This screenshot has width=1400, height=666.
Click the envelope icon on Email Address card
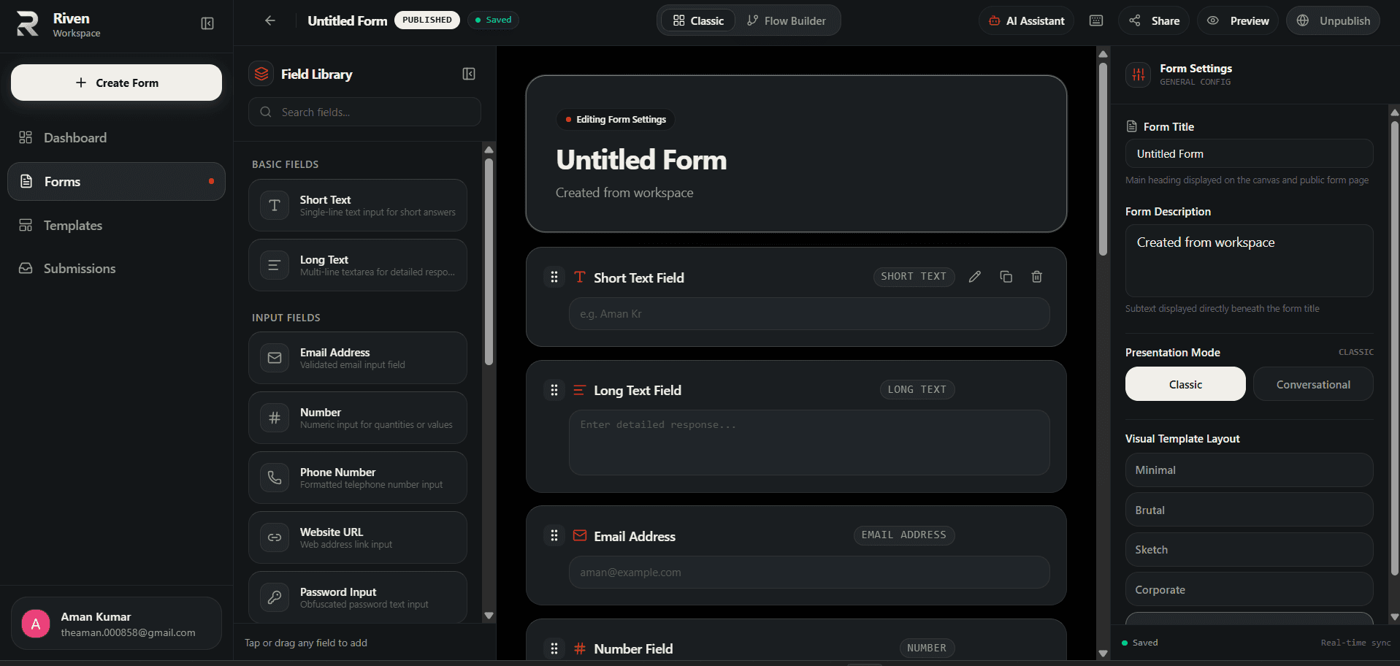pos(580,536)
